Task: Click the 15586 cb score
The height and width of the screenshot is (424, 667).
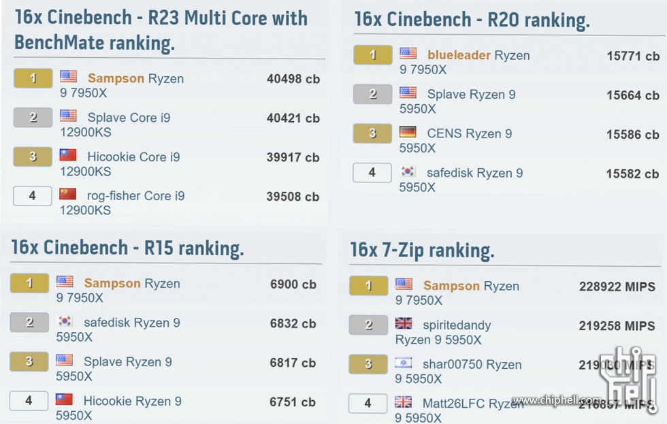Action: pyautogui.click(x=632, y=134)
